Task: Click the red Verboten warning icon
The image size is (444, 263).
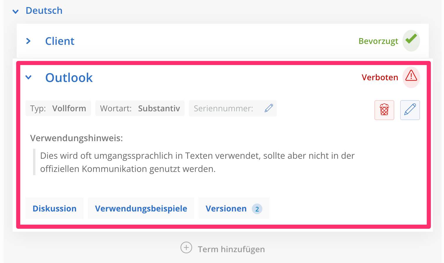Action: (x=411, y=77)
